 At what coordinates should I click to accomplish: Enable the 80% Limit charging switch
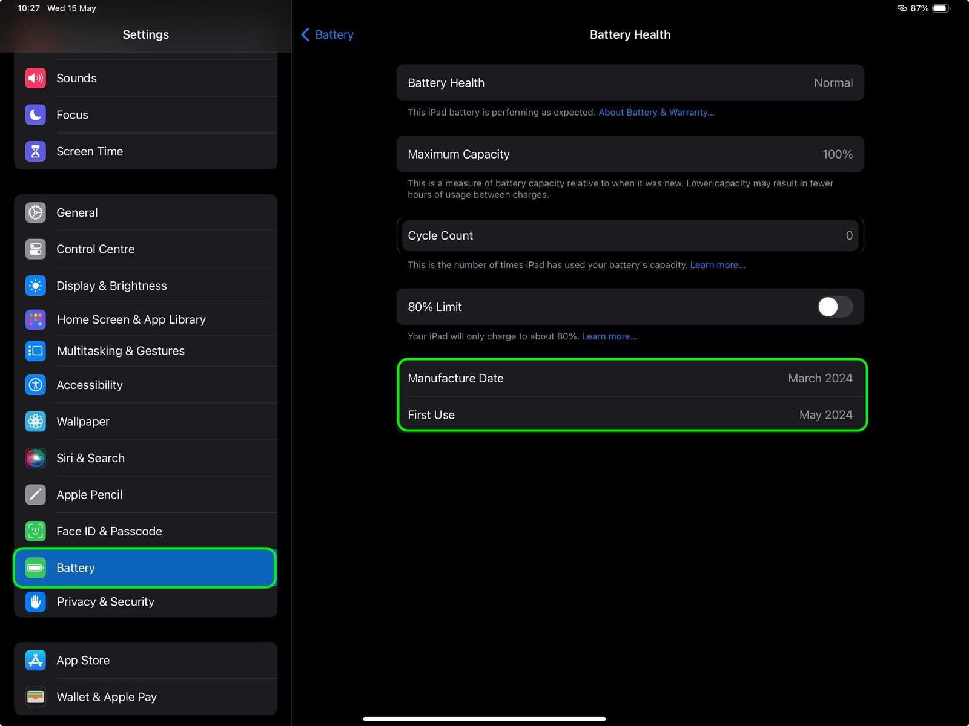[835, 307]
